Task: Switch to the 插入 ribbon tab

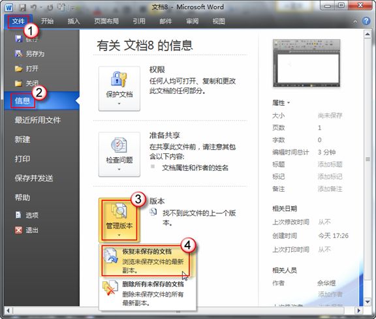Action: [x=74, y=22]
